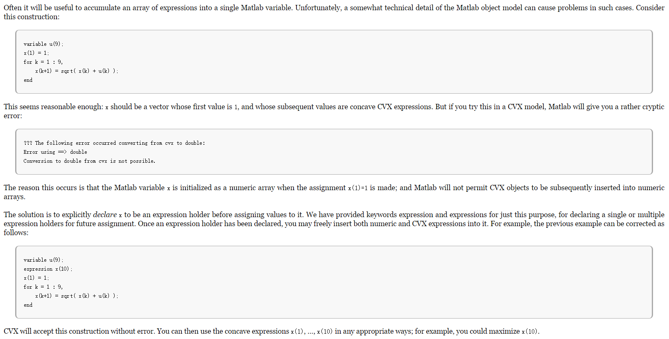Click 'end' in the last code block

[28, 305]
